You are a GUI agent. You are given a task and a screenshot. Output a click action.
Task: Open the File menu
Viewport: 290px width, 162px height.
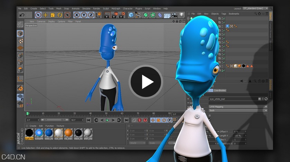tap(20, 9)
